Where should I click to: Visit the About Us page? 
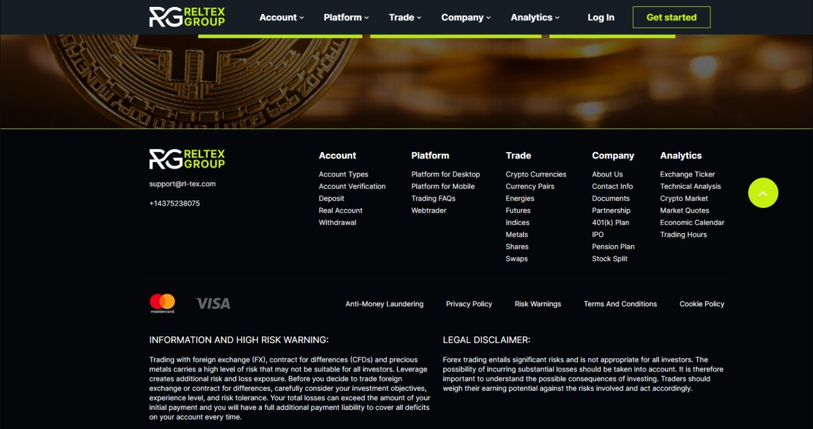607,174
